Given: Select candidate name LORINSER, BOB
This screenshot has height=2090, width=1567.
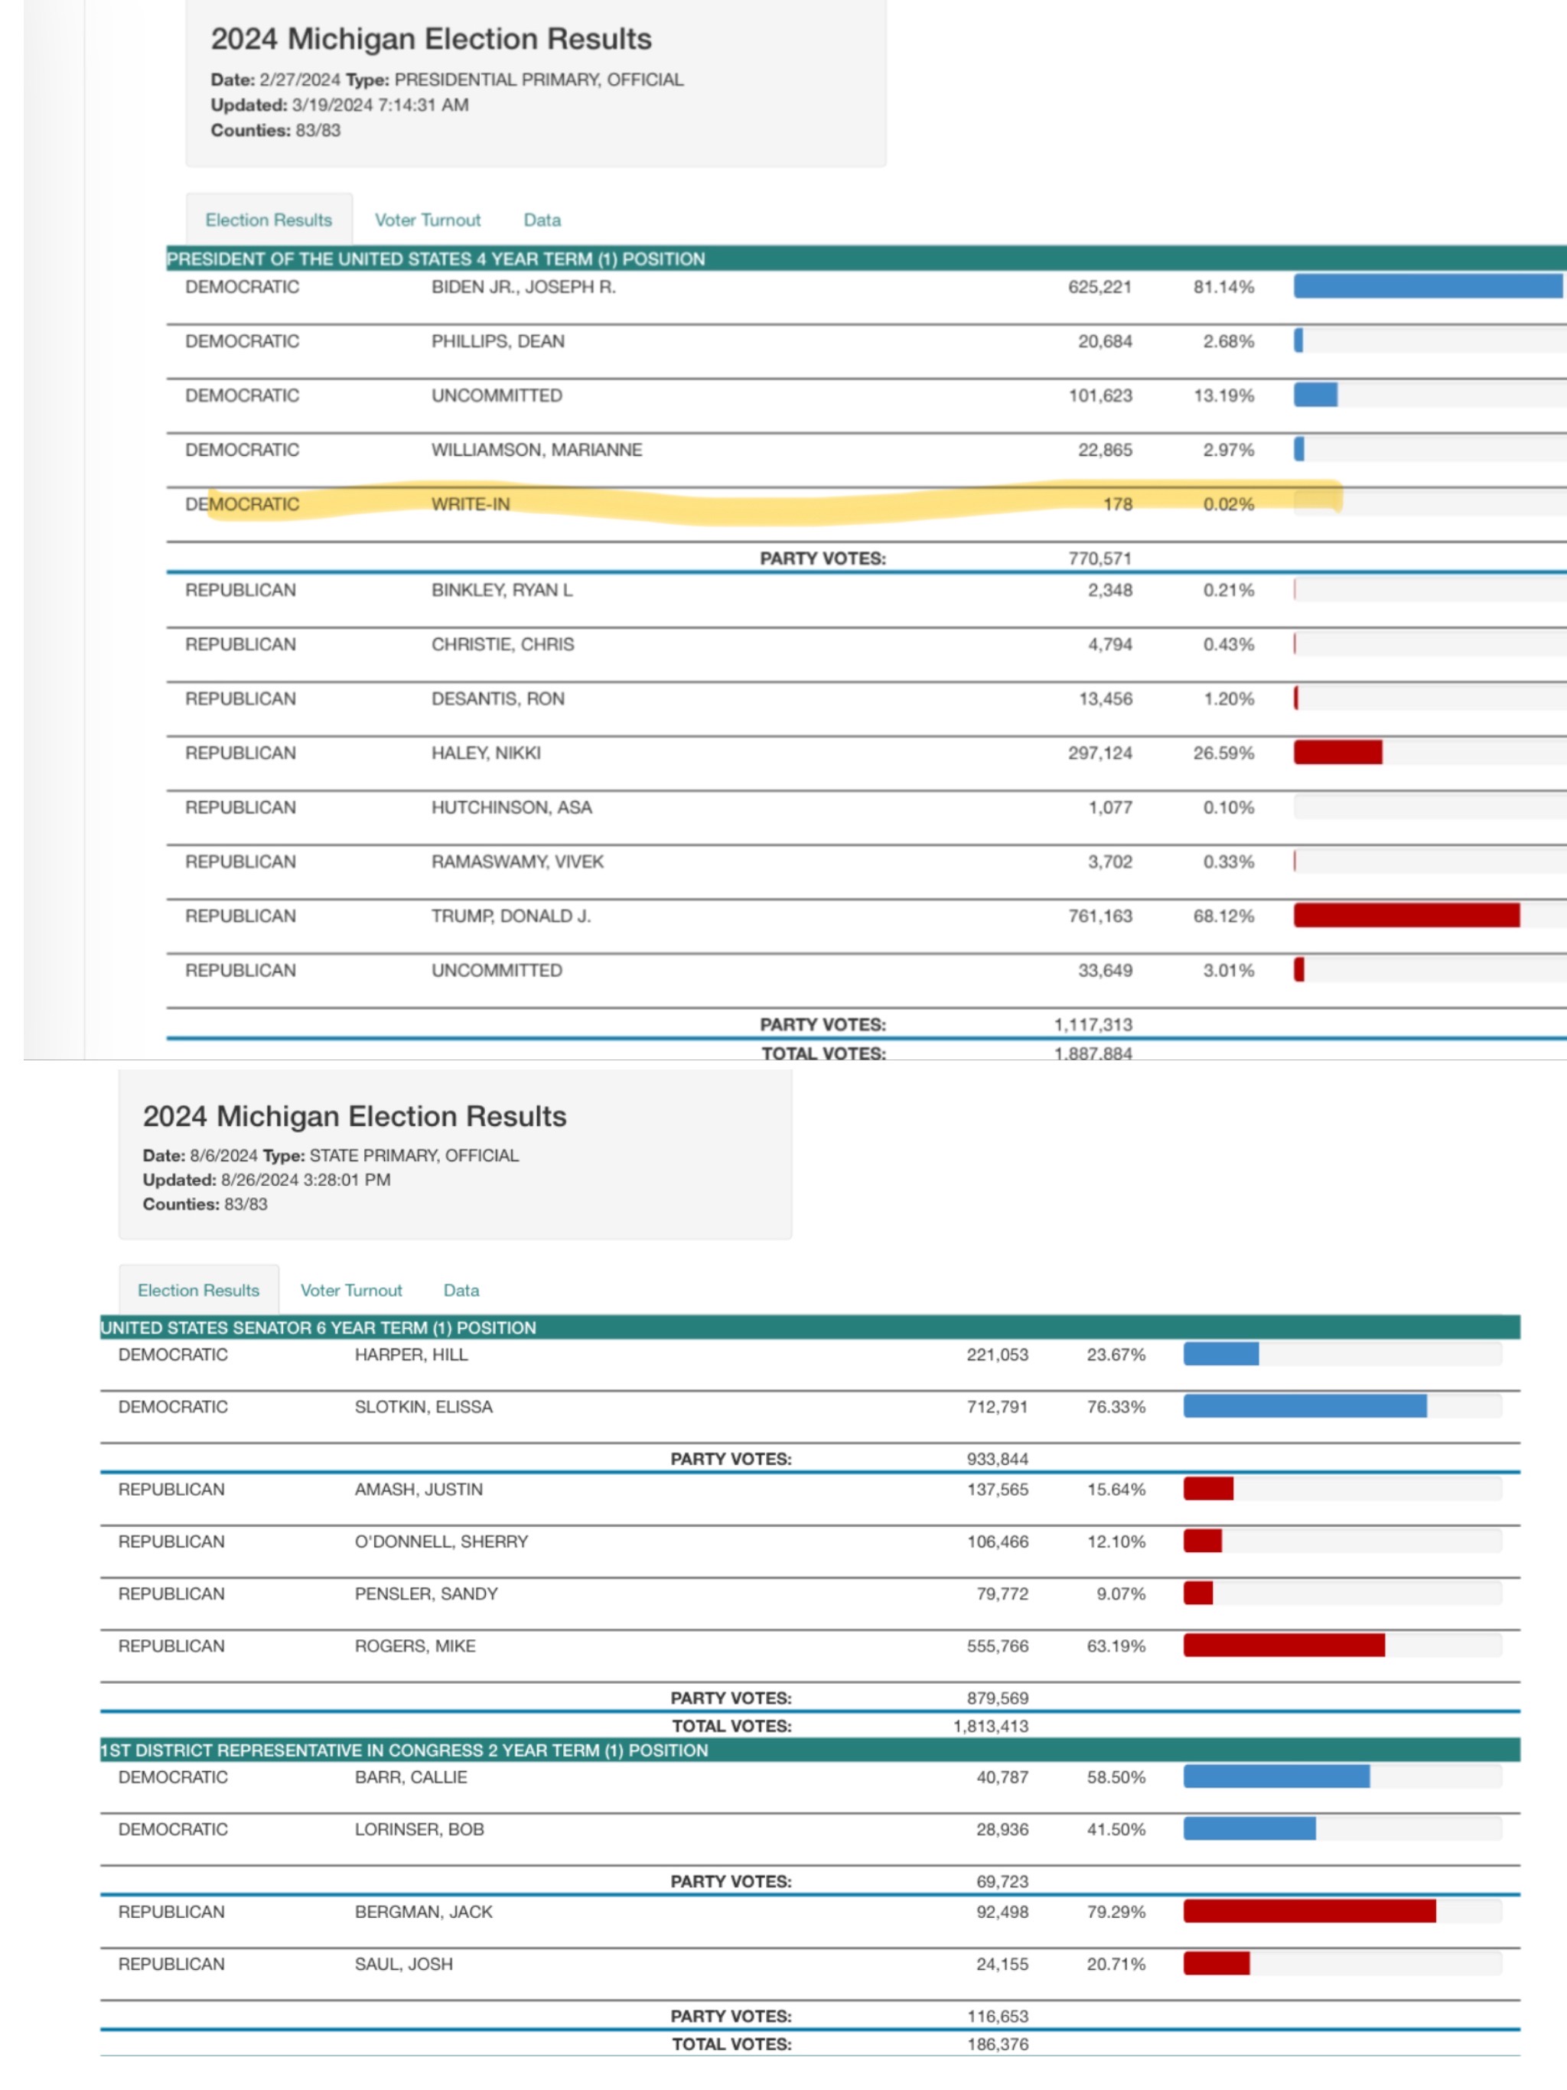Looking at the screenshot, I should [x=419, y=1828].
